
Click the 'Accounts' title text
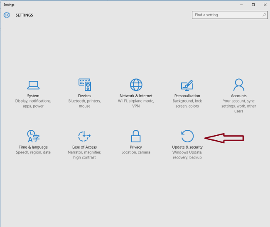click(238, 96)
